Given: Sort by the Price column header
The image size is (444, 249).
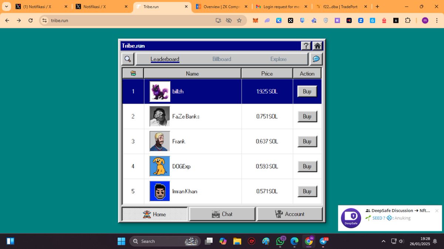Looking at the screenshot, I should [x=267, y=73].
